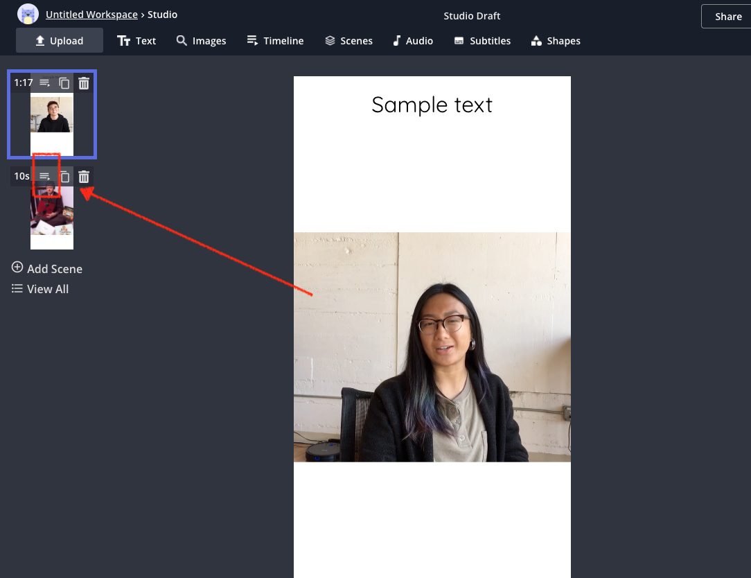
Task: Open the Shapes tool
Action: coord(556,41)
